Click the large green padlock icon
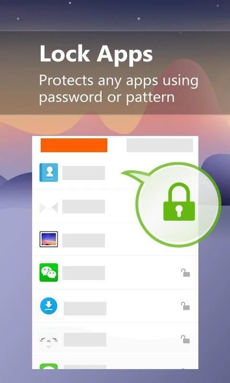 (179, 202)
